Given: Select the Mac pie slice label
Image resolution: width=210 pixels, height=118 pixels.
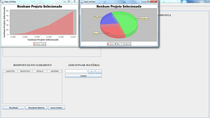Looking at the screenshot, I should point(96,17).
